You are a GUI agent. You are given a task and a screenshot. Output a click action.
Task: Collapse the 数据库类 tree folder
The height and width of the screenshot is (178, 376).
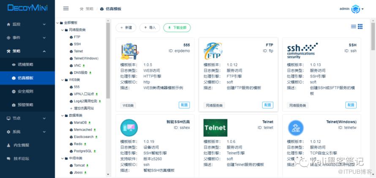point(62,116)
